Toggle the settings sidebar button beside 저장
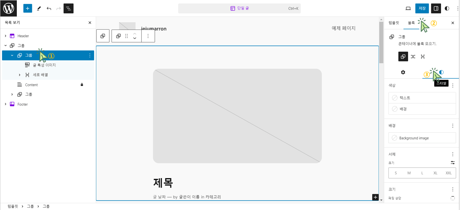460x210 pixels. [436, 8]
